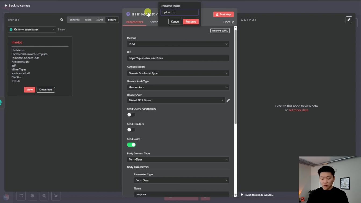Open the Parameters tab
This screenshot has height=203, width=361.
pyautogui.click(x=135, y=22)
